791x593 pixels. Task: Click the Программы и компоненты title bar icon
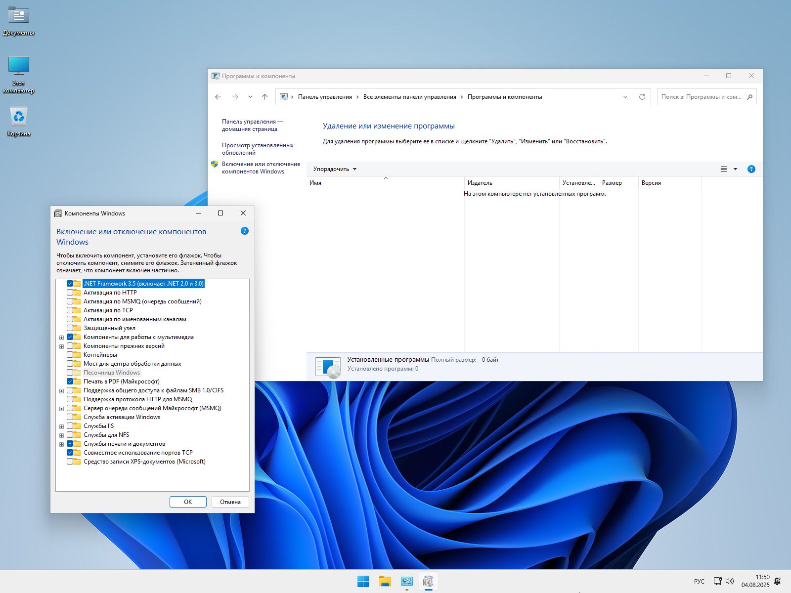pos(216,76)
